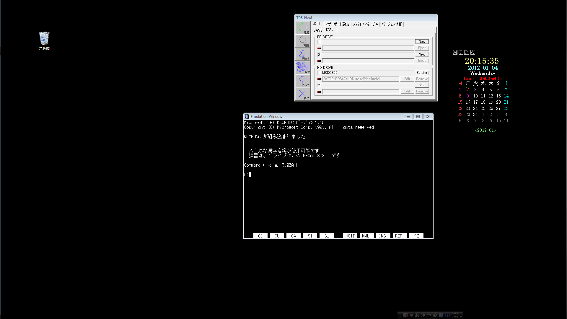Open the 設定 settings icon
Viewport: 567px width, 319px height.
pyautogui.click(x=302, y=67)
